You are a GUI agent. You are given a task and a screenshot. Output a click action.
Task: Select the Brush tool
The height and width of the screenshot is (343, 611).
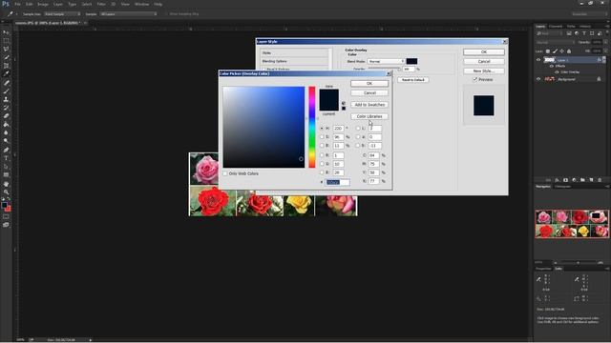pos(6,91)
